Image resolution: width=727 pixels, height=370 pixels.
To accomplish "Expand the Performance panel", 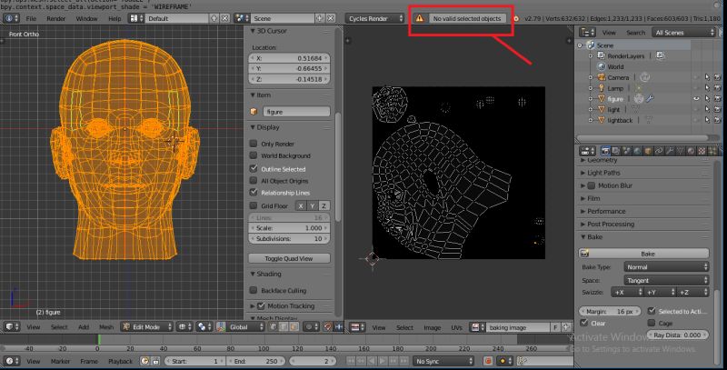I will 647,211.
